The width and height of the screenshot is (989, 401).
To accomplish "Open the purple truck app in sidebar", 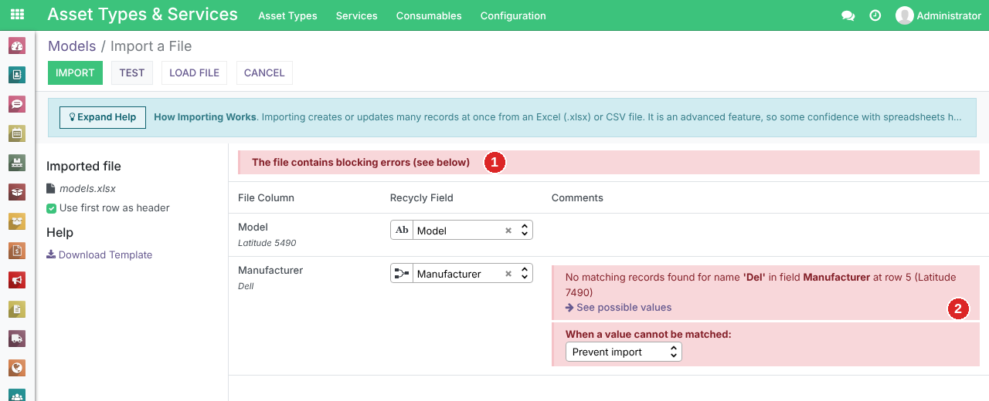I will (x=17, y=339).
